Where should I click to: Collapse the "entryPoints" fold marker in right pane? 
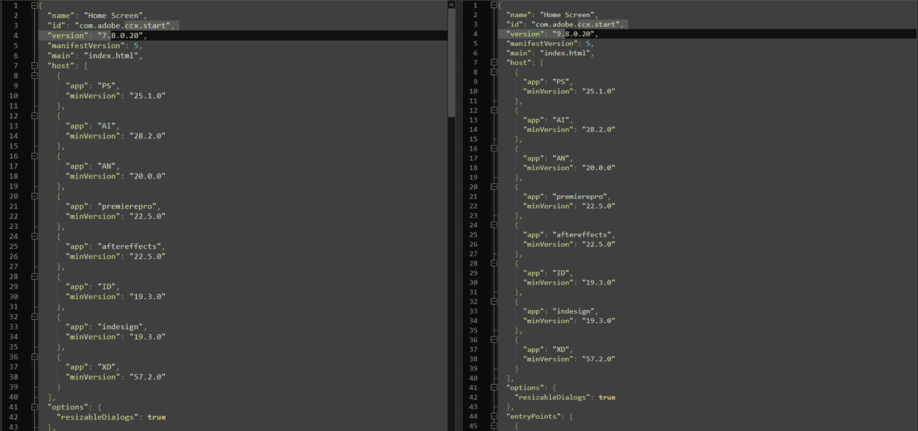(493, 416)
